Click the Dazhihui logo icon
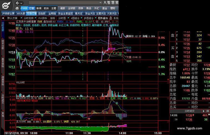Screen dimensions: 210x135 (6, 6)
